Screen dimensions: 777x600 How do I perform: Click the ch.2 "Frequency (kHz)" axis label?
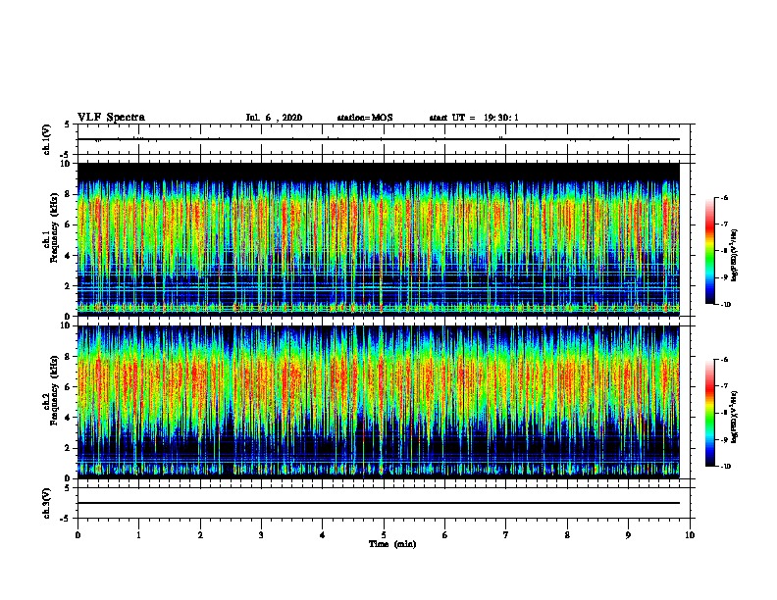coord(54,391)
